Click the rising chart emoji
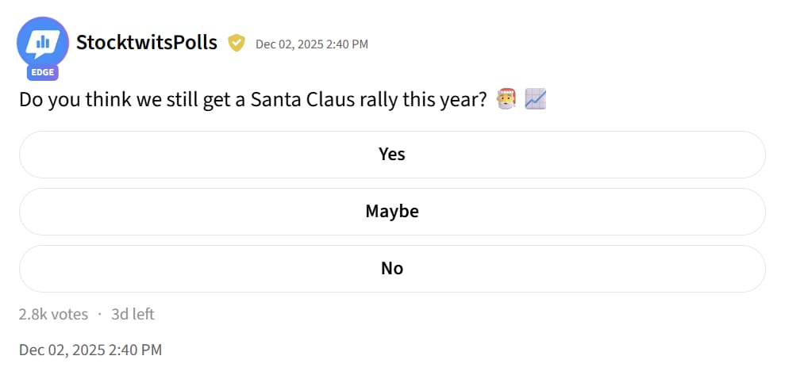 [536, 100]
